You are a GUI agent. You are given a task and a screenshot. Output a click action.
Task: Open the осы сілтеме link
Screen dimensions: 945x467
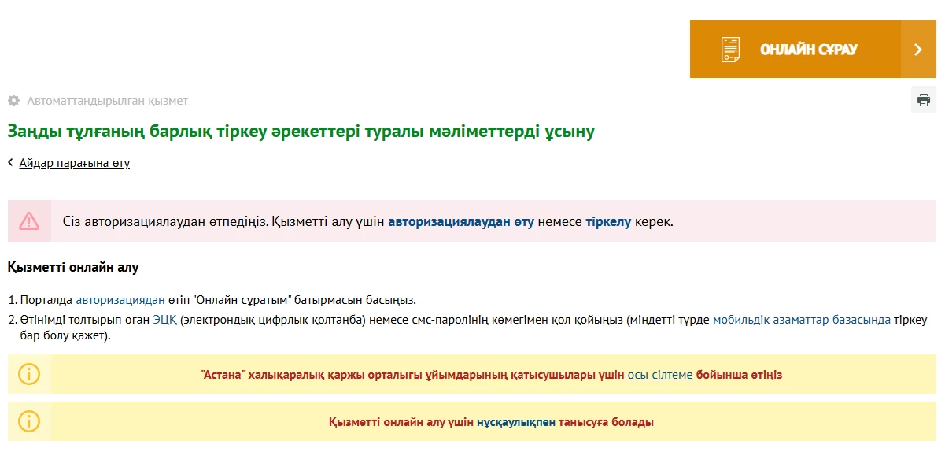pos(660,375)
